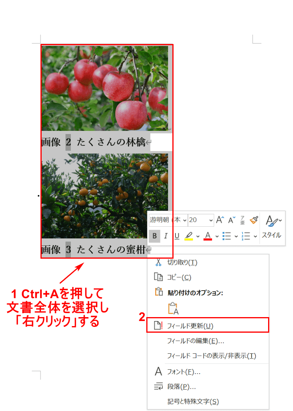Click caption text たくさんの蜜柑

111,249
